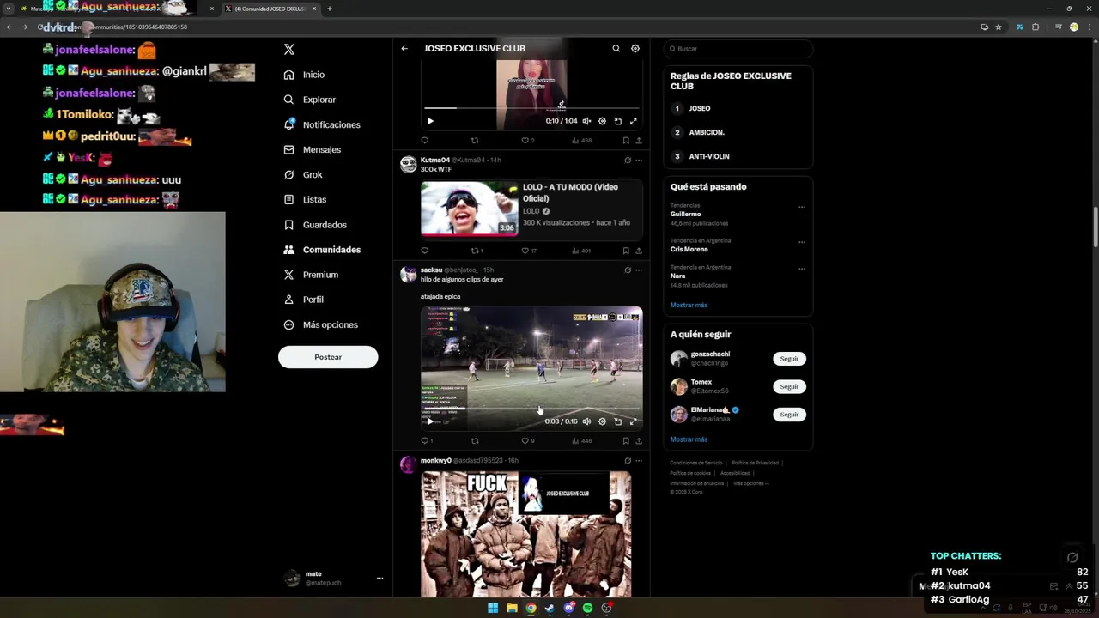
Task: Click Grok icon on Kutma04 post
Action: (628, 160)
